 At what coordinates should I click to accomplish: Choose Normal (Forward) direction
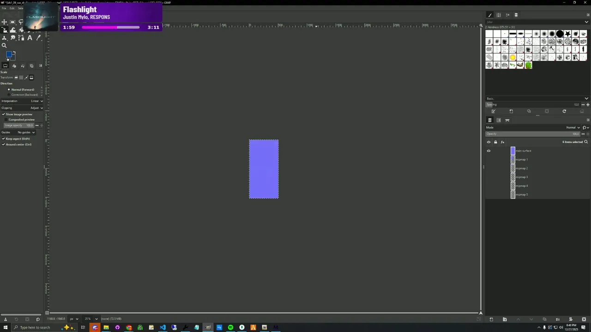21,89
